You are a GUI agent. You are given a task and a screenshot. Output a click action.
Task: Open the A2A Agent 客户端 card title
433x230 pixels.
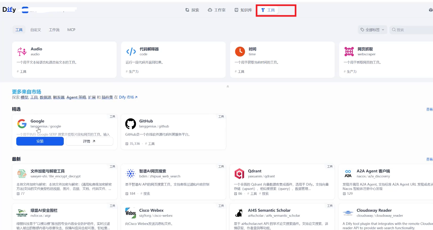(x=373, y=171)
